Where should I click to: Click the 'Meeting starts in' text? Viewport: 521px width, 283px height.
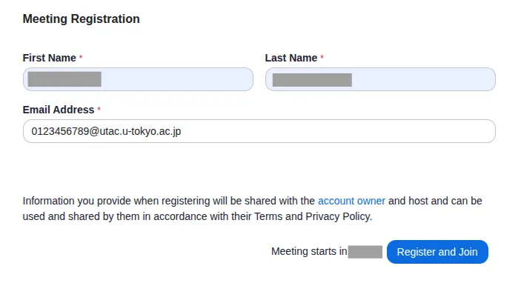[309, 251]
